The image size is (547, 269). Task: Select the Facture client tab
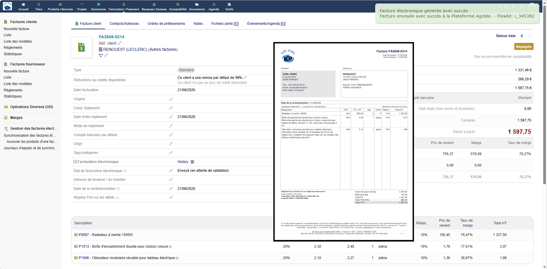[88, 24]
